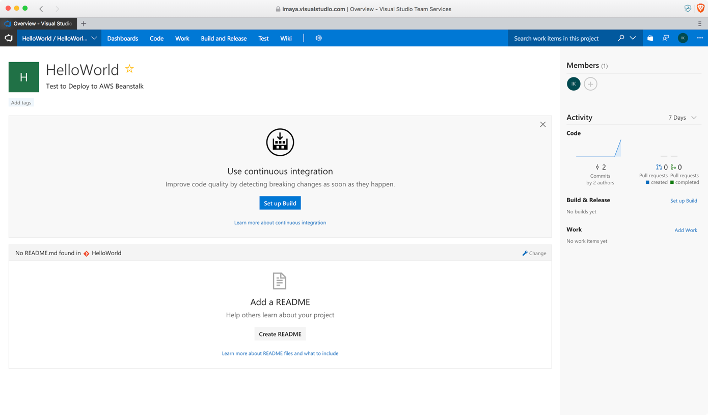Open a new browser tab with plus

pyautogui.click(x=84, y=23)
